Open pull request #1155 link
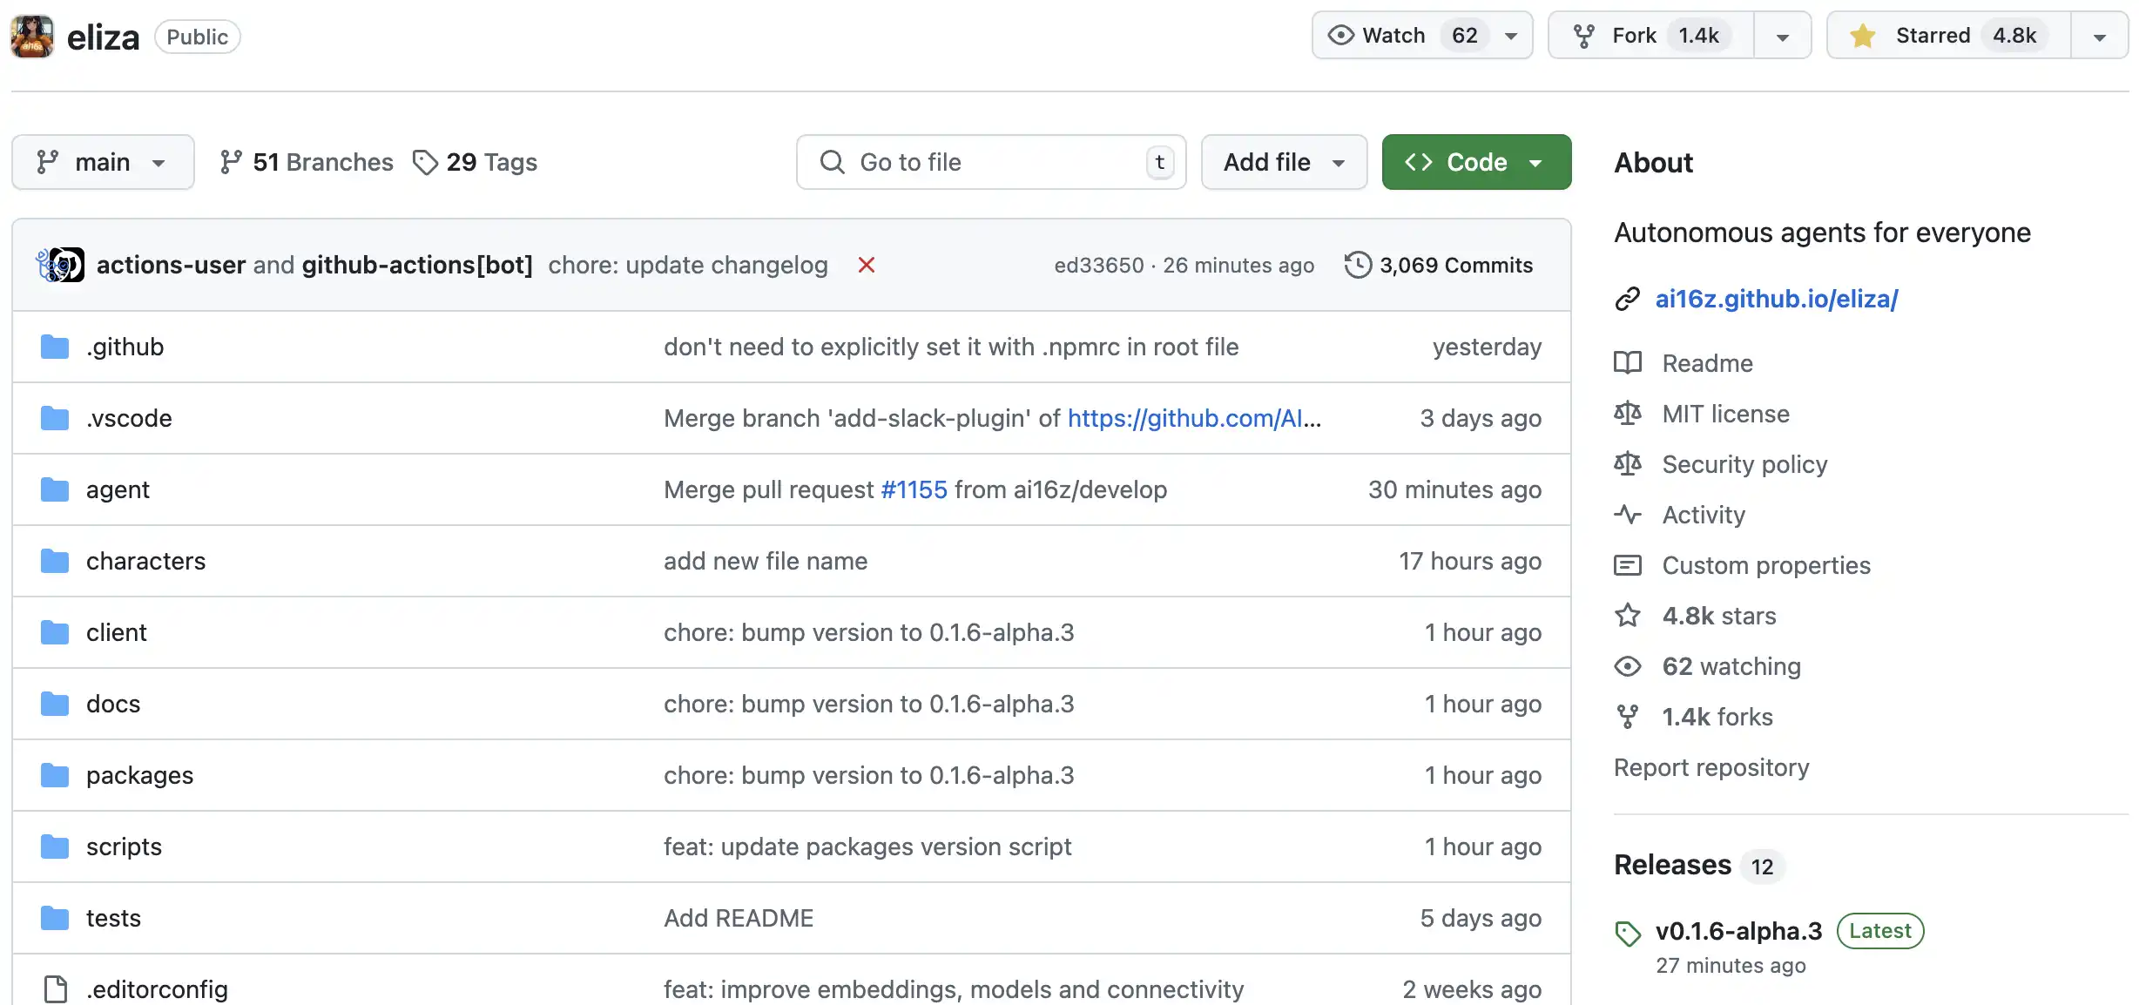This screenshot has height=1005, width=2139. tap(914, 489)
